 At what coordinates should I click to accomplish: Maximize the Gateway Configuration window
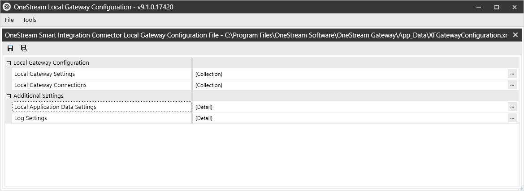click(497, 7)
